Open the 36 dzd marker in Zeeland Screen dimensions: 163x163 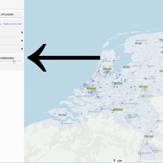point(63,115)
